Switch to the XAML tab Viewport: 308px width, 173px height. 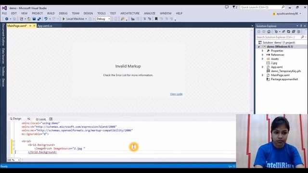[41, 119]
